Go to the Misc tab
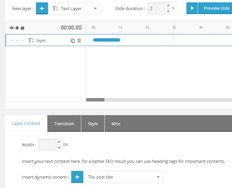The image size is (232, 188). point(116,124)
